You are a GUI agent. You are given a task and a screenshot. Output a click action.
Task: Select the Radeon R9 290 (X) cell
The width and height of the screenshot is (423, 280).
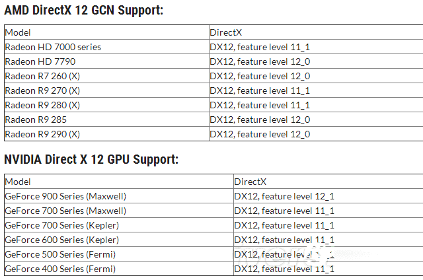tap(42, 134)
